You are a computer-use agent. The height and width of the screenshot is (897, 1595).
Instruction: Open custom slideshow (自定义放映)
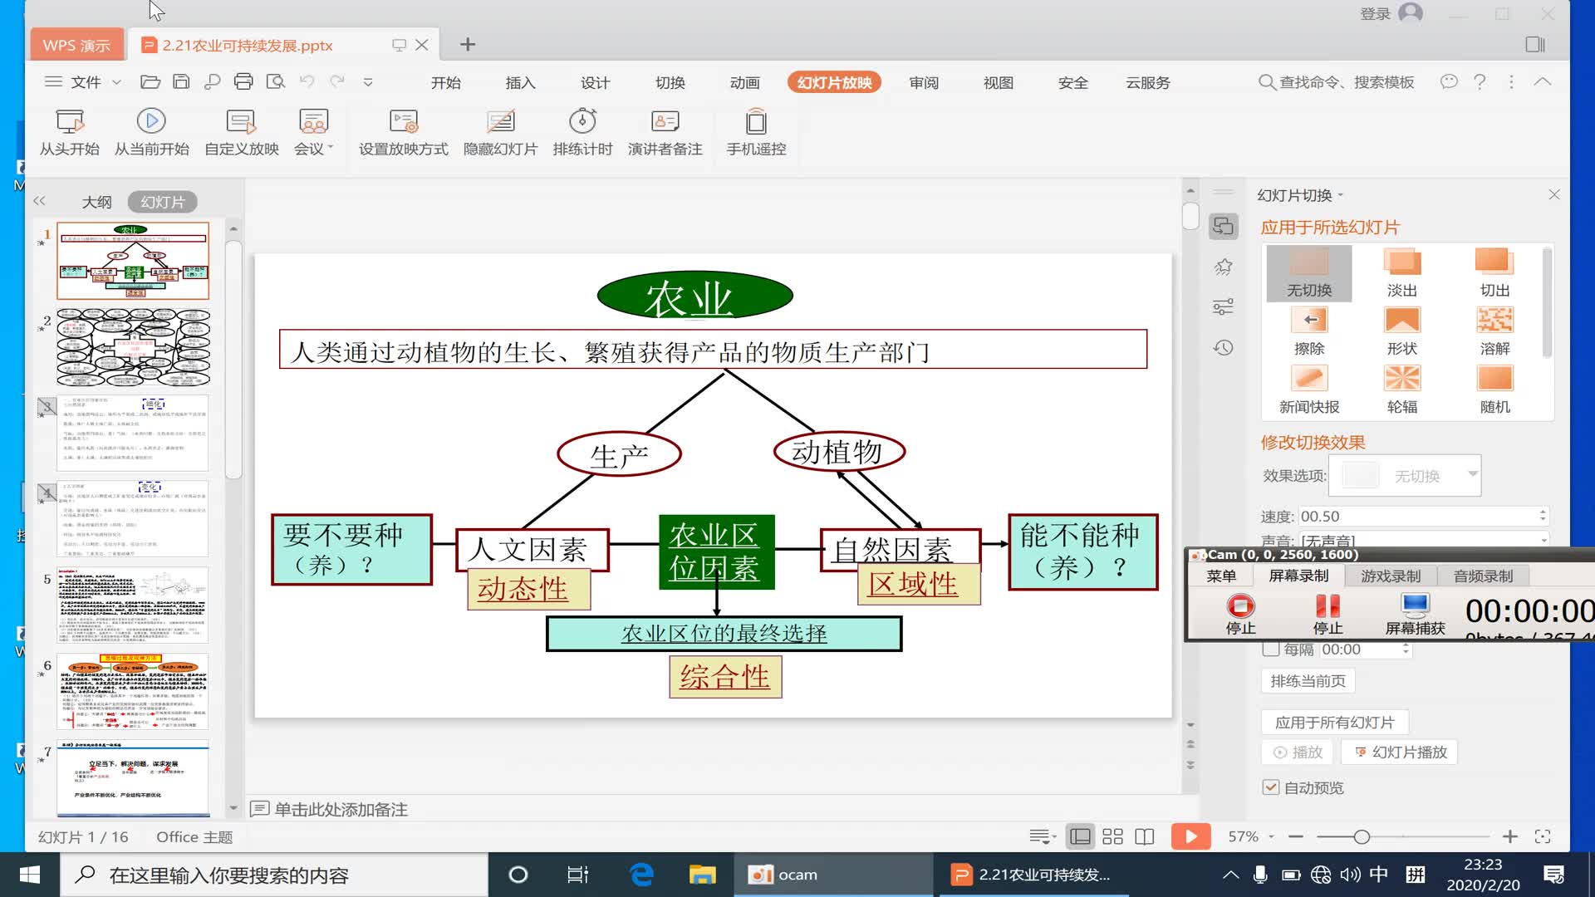[242, 133]
